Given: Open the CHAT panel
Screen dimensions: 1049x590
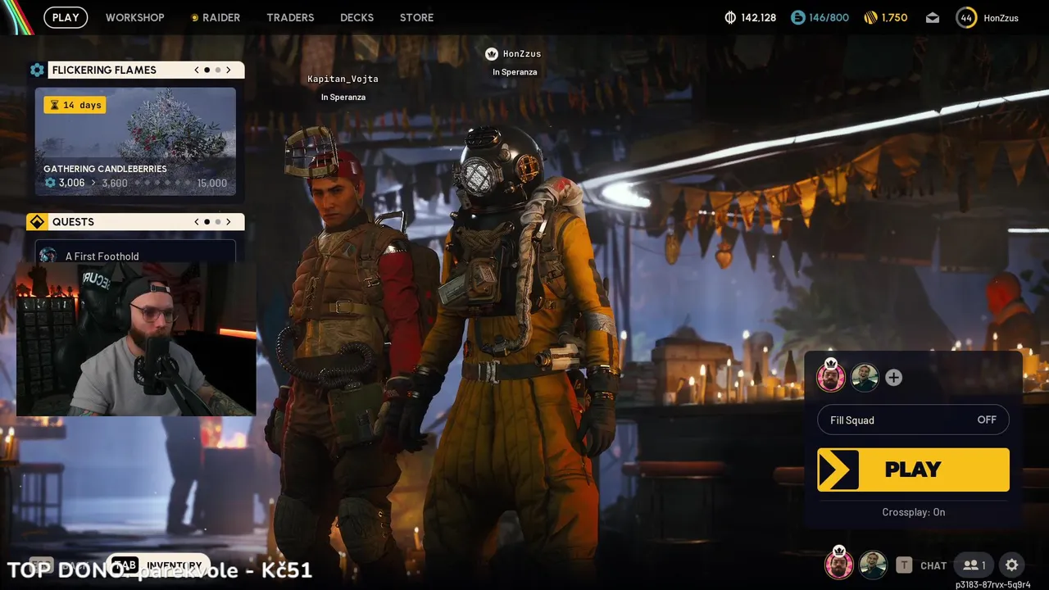Looking at the screenshot, I should 933,565.
